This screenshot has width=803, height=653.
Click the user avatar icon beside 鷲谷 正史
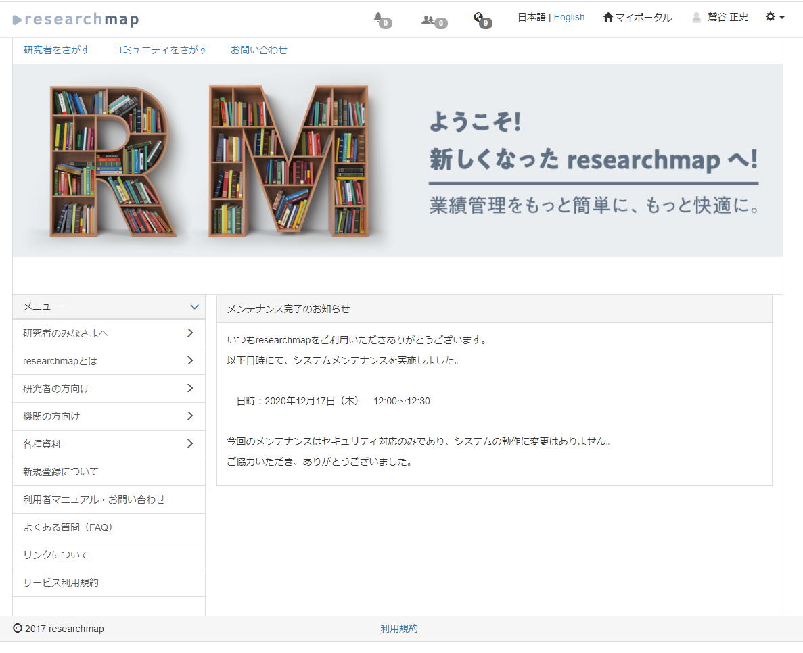tap(697, 18)
